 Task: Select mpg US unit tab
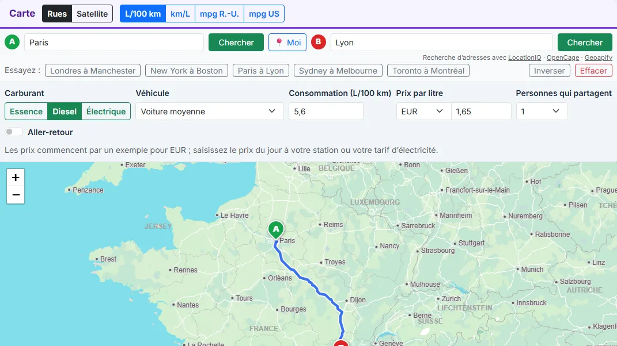click(264, 14)
